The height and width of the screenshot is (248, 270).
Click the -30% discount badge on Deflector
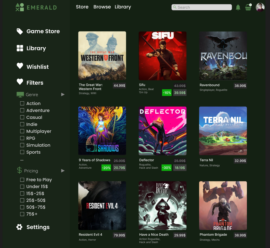pos(167,168)
